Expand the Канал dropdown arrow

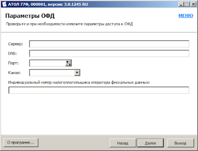(77, 73)
